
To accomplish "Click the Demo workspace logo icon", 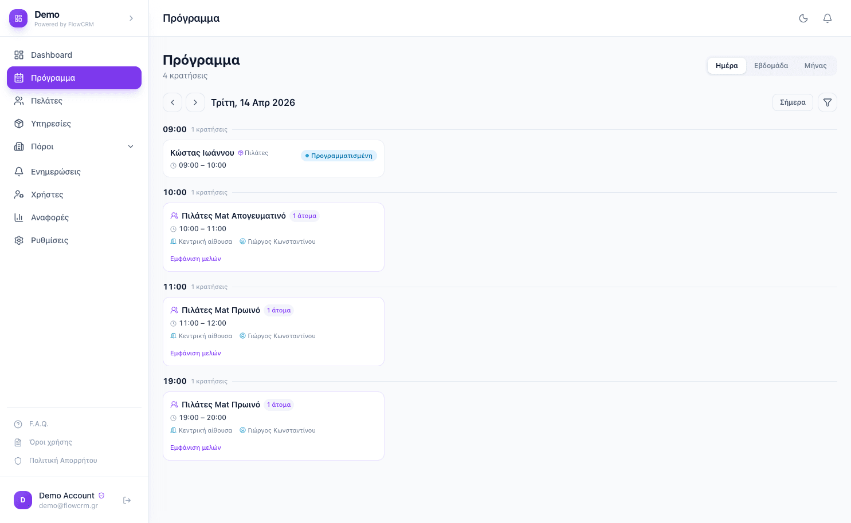I will [18, 18].
